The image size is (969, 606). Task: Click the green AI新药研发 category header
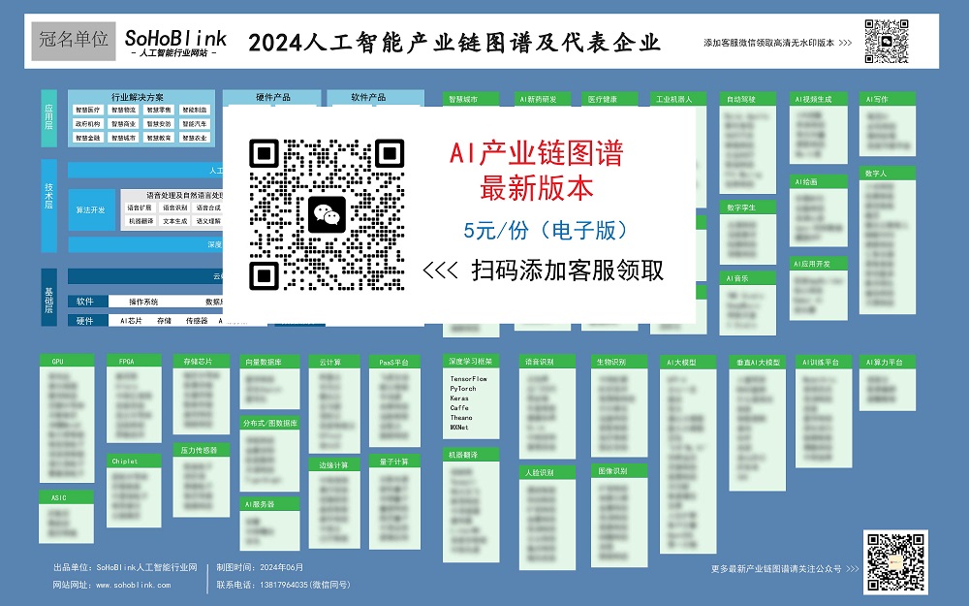[x=542, y=99]
